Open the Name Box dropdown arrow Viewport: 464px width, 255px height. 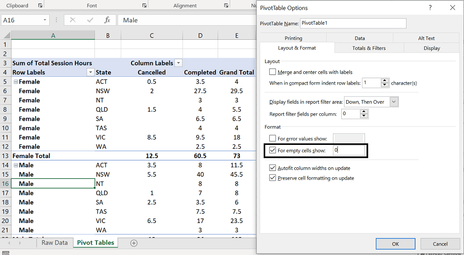coord(45,20)
